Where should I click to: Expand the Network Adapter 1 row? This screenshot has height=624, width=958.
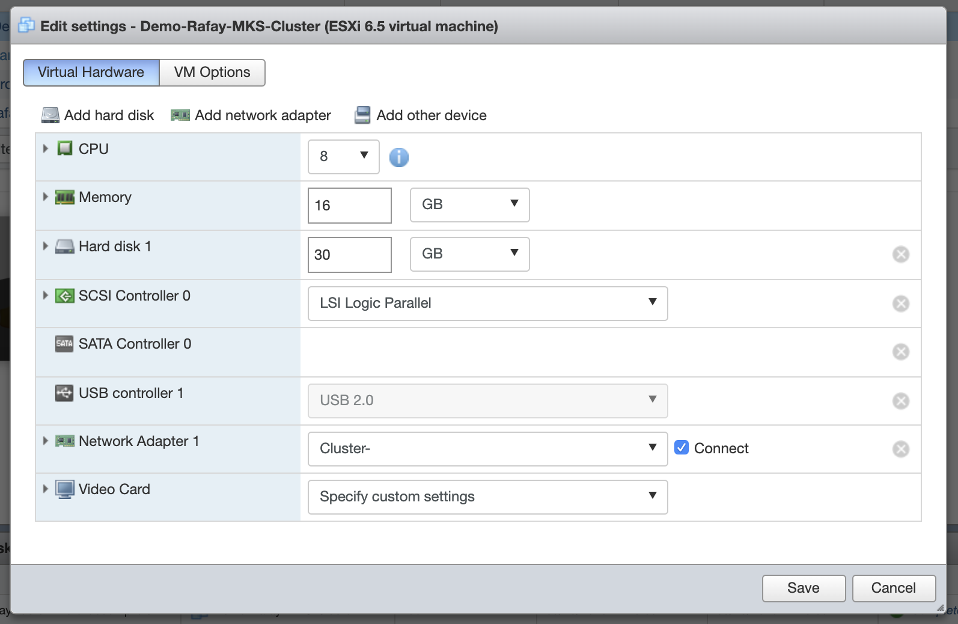pyautogui.click(x=45, y=441)
